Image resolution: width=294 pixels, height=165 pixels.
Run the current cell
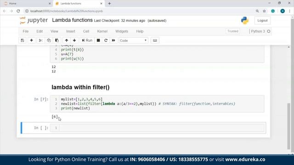(x=87, y=40)
